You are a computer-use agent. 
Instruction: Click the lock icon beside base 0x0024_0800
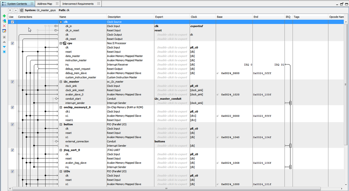218,73
